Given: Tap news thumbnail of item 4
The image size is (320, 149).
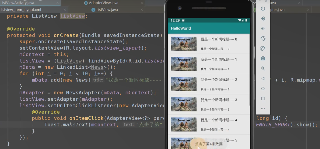Looking at the screenshot, I should pos(183,124).
